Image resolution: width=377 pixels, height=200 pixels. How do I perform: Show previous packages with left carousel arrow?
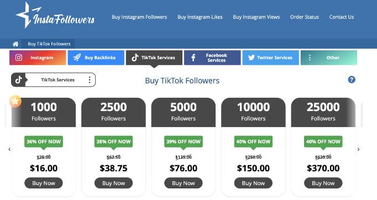point(9,149)
